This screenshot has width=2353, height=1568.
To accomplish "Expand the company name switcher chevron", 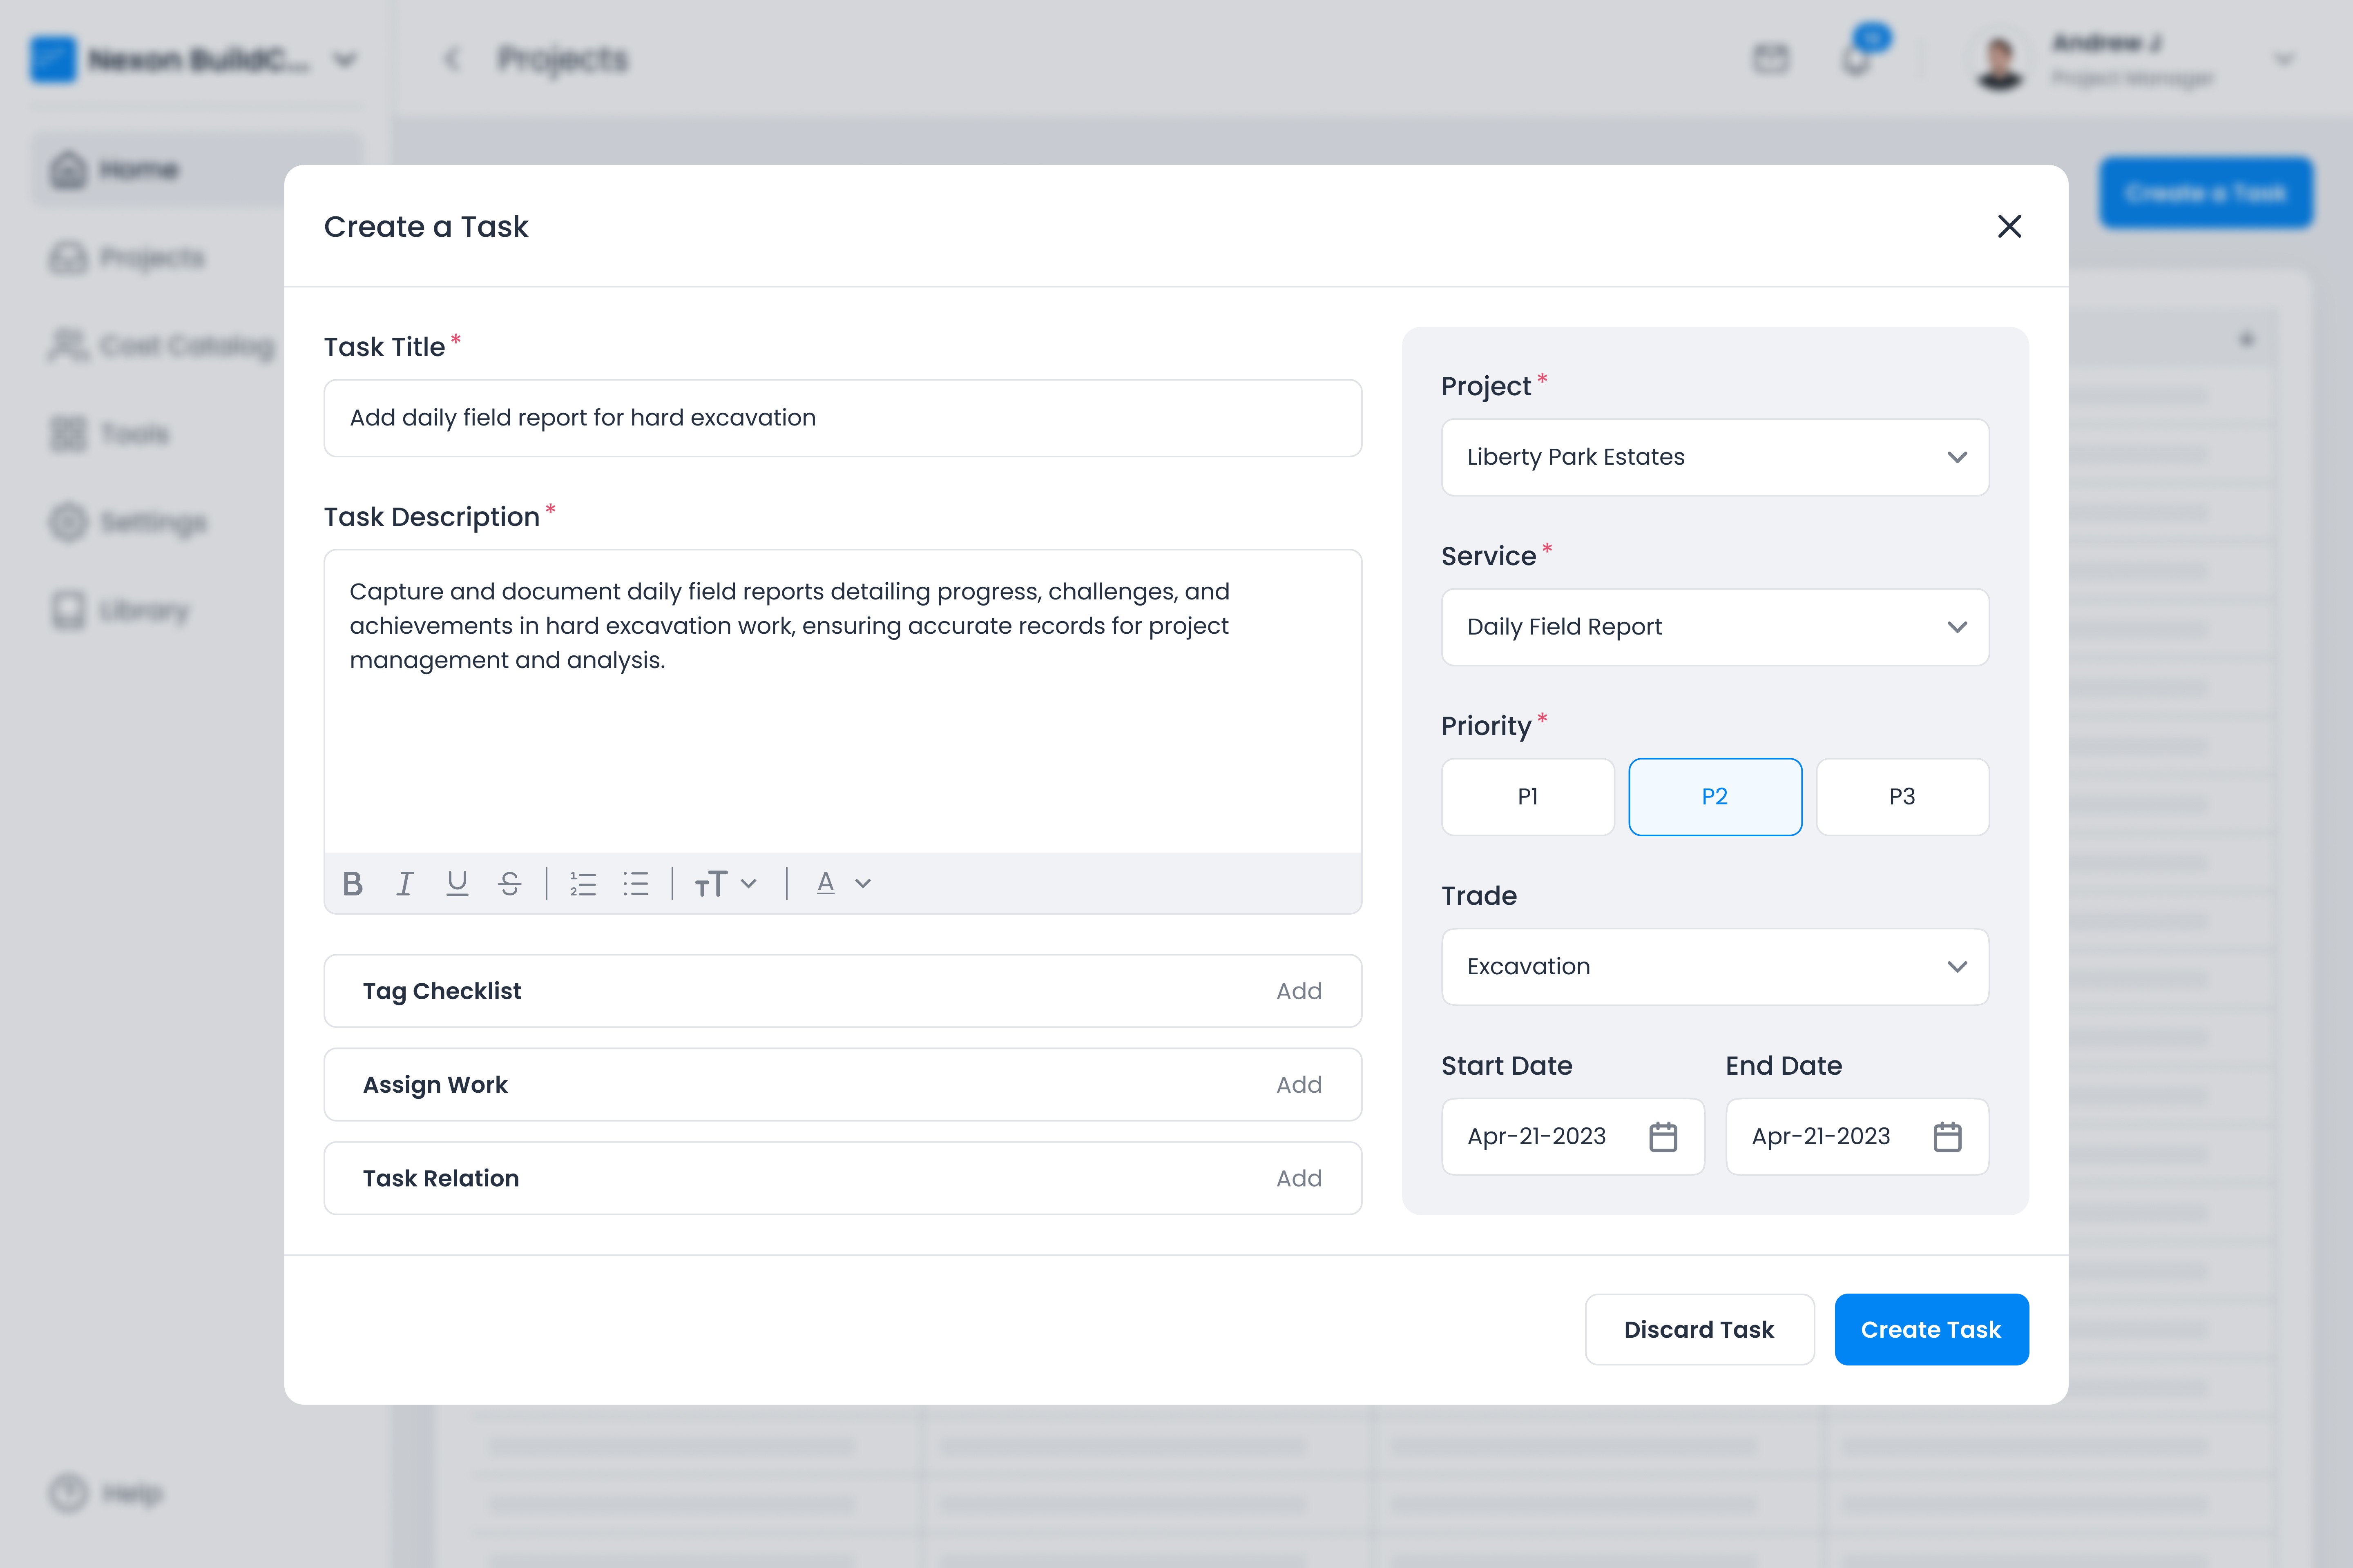I will click(x=345, y=60).
